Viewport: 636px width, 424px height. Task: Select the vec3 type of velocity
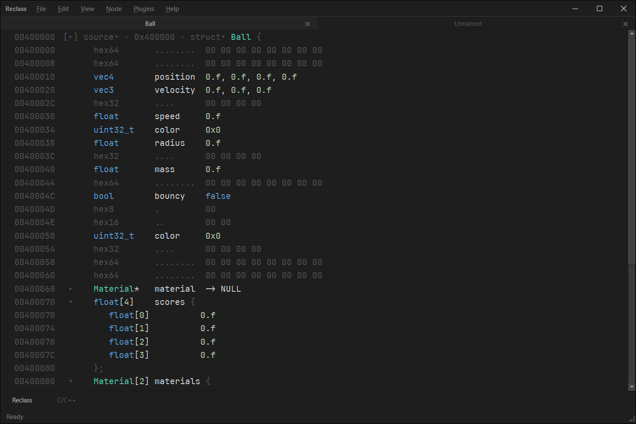(103, 90)
